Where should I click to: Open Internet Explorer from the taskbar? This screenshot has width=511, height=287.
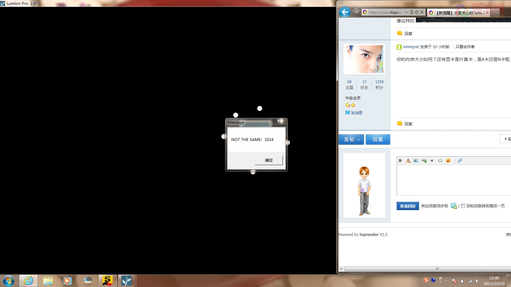point(28,281)
